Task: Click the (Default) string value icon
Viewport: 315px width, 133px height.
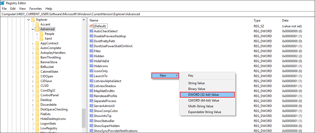Action: [x=91, y=26]
